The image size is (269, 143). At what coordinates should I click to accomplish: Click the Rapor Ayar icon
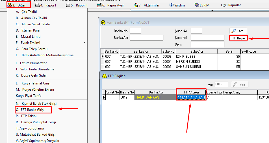[99, 5]
